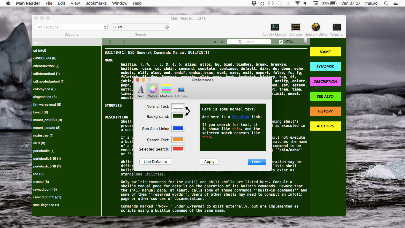Select cd9660.util (8) in the list
Viewport: 405px width, 228px height.
pyautogui.click(x=67, y=58)
